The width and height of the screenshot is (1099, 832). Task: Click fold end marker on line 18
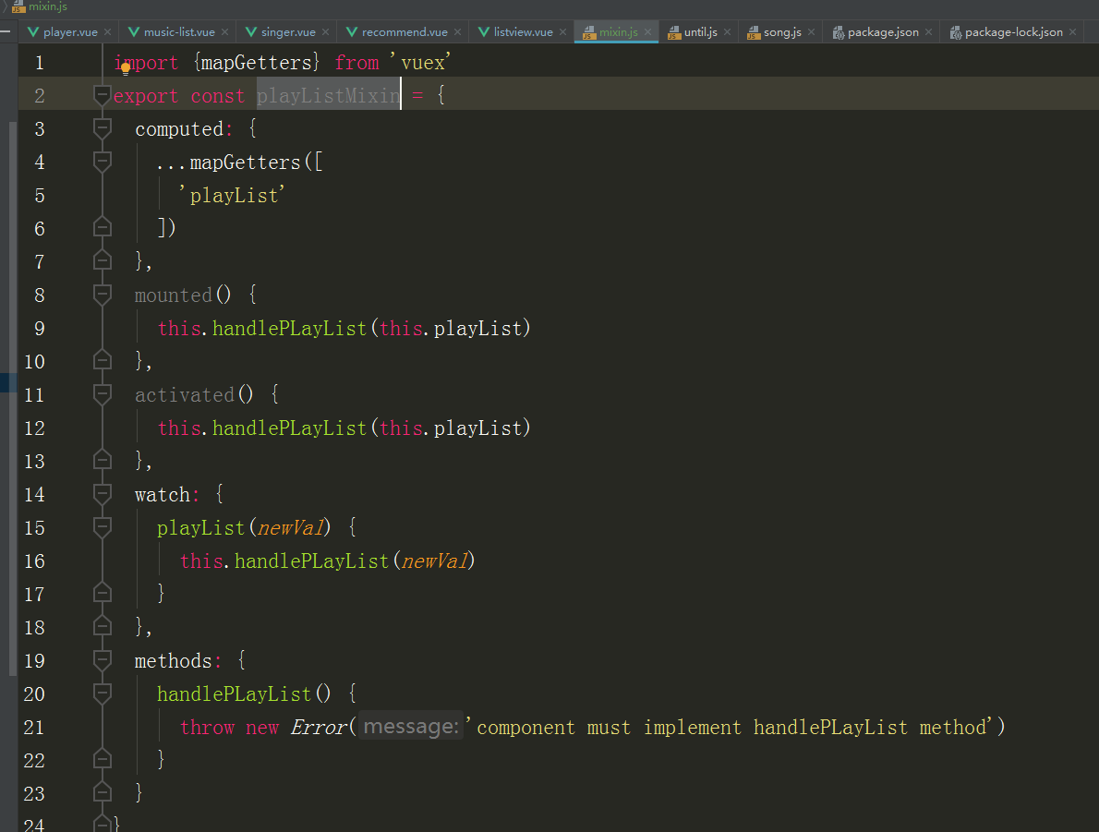coord(103,626)
